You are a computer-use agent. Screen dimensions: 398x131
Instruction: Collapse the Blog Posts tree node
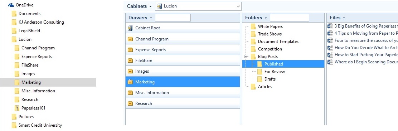tap(246, 57)
